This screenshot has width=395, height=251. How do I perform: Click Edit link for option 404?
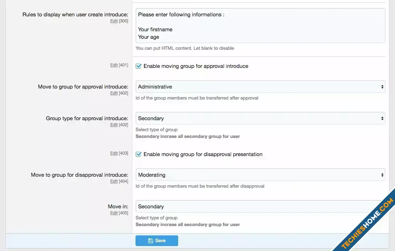pyautogui.click(x=114, y=181)
